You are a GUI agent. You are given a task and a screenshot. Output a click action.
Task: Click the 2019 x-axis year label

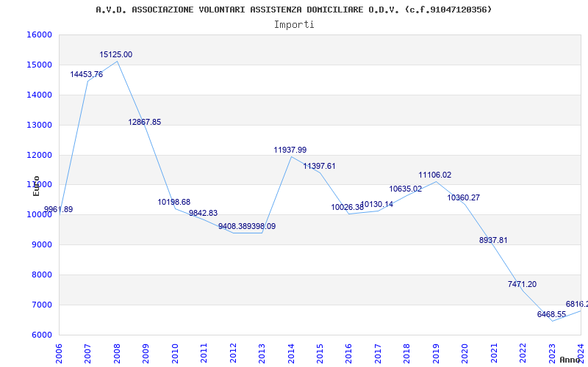(436, 353)
